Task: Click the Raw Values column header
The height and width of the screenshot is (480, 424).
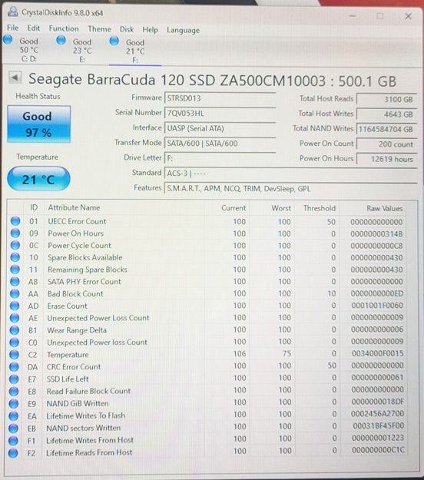Action: 385,208
